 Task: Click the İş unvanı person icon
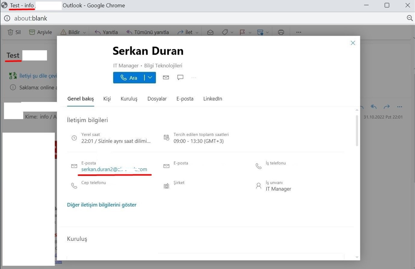(x=258, y=186)
